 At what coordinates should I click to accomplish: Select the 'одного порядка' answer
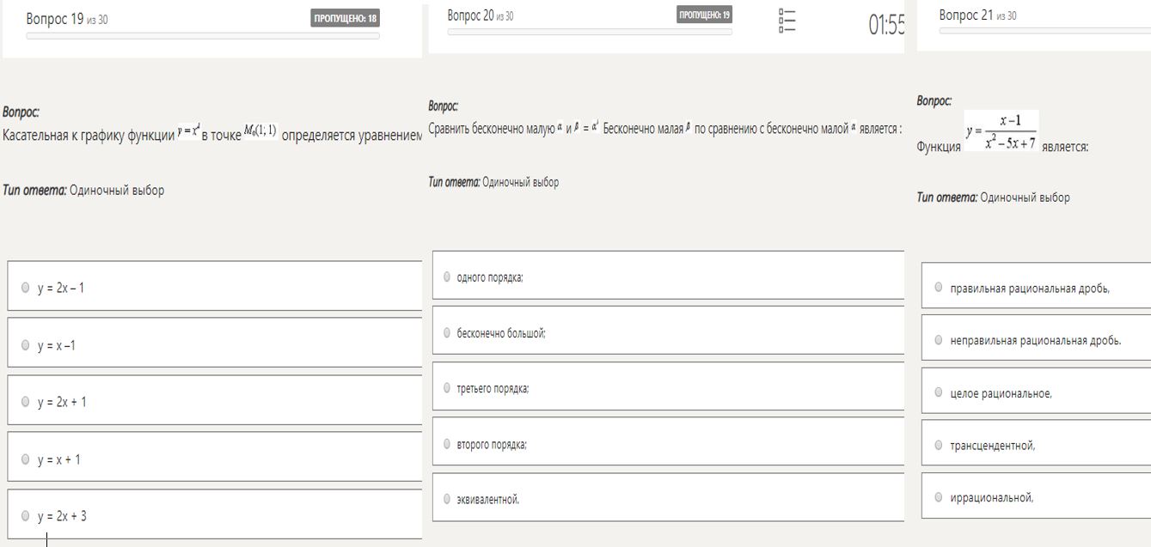(x=447, y=277)
